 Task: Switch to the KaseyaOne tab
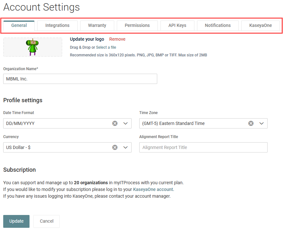pos(260,25)
